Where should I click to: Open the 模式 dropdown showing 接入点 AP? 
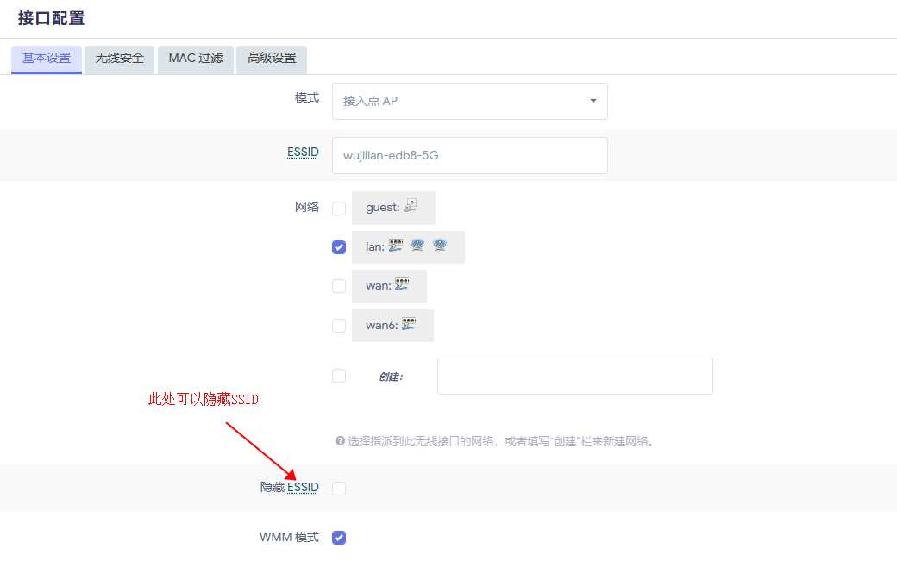click(x=469, y=101)
